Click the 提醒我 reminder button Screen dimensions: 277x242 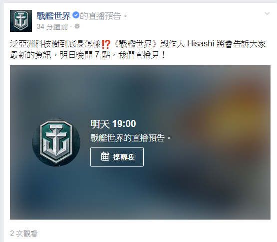click(x=117, y=157)
